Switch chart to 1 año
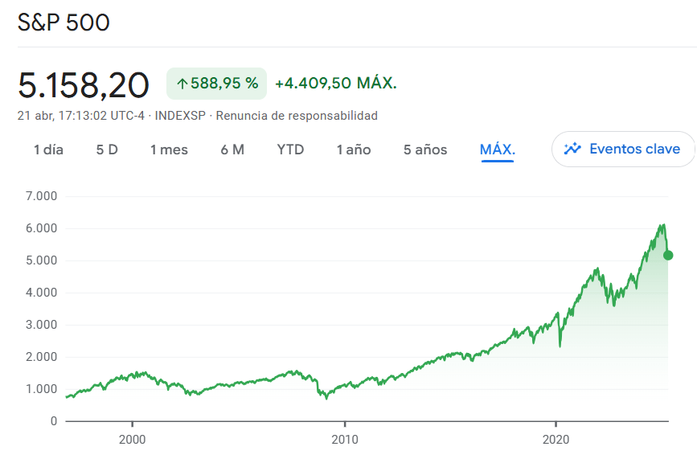Viewport: 697px width, 459px height. pyautogui.click(x=354, y=150)
